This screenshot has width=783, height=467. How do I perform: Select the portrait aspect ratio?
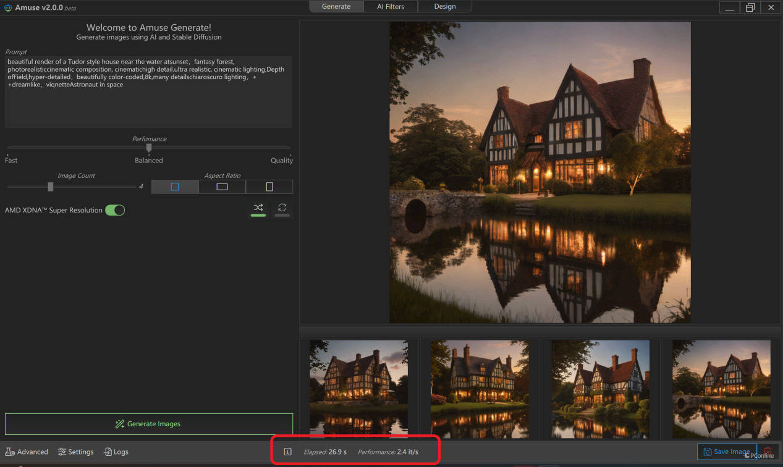point(269,187)
